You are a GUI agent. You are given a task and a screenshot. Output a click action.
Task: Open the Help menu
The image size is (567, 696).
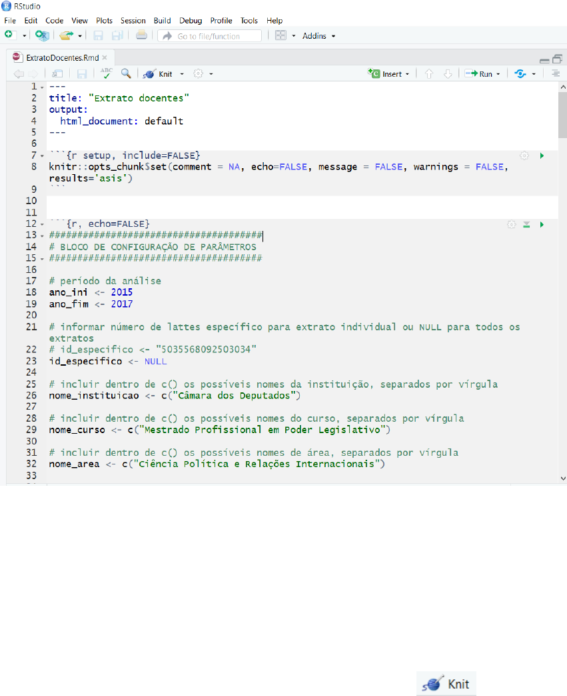275,21
